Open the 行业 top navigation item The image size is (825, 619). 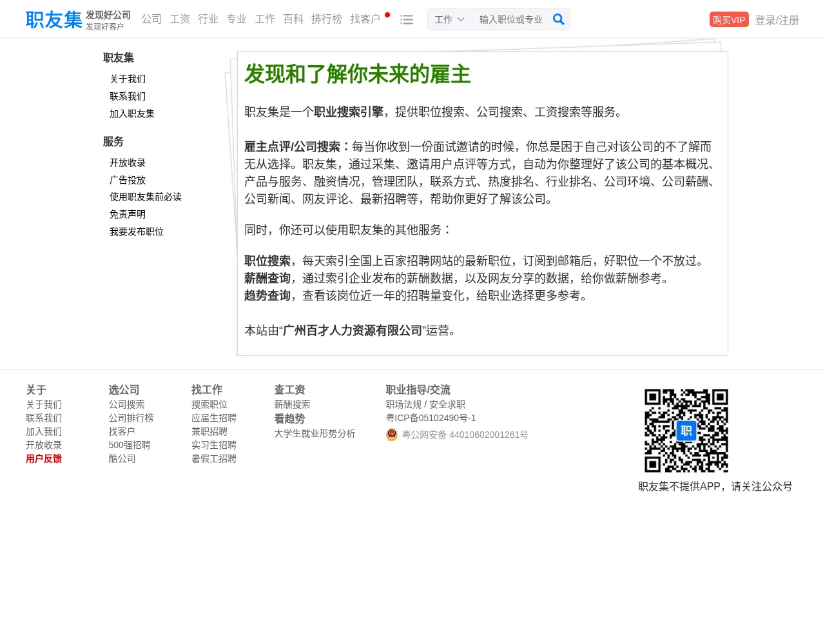point(208,19)
